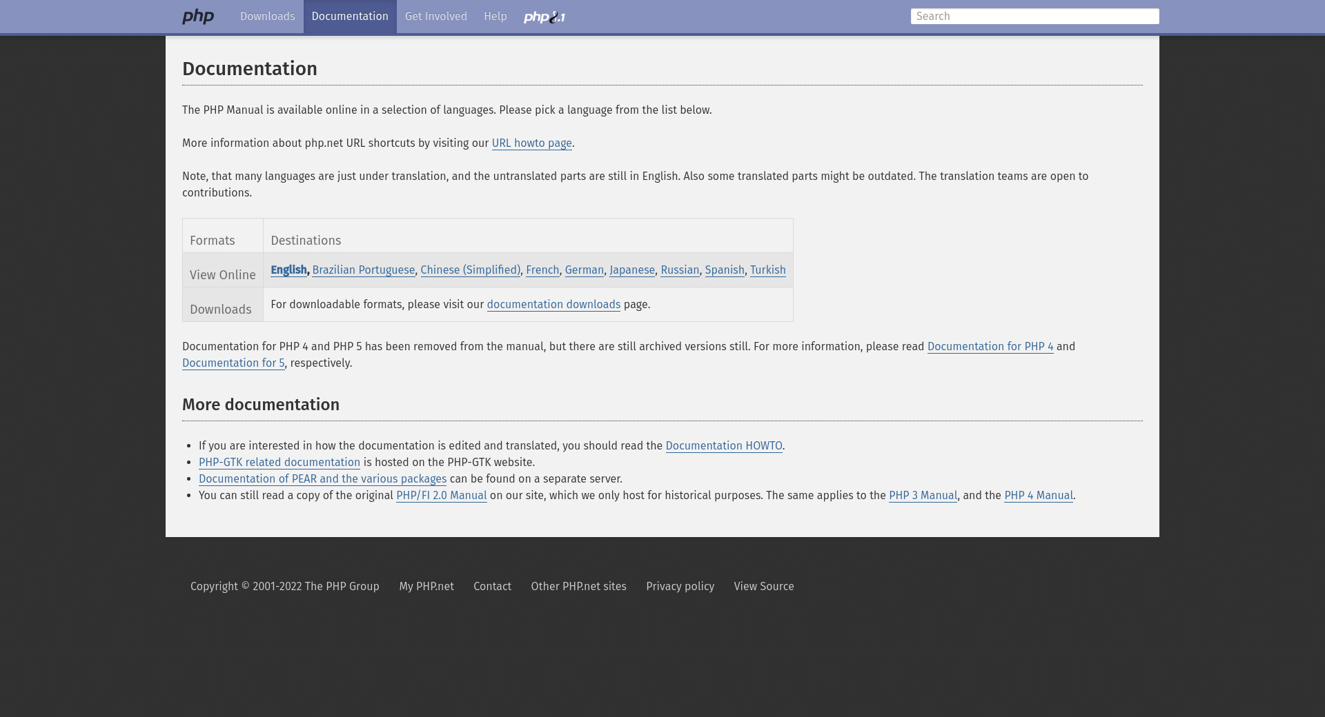
Task: Go to the Get Involved page
Action: (435, 17)
